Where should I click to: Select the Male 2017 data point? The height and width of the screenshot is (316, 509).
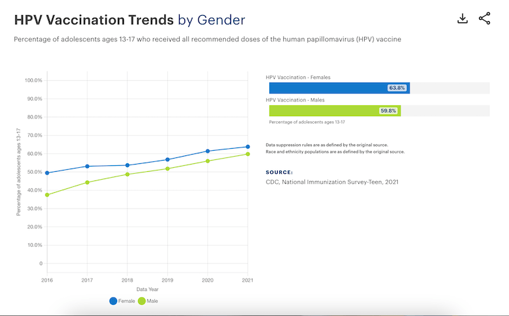[x=87, y=182]
